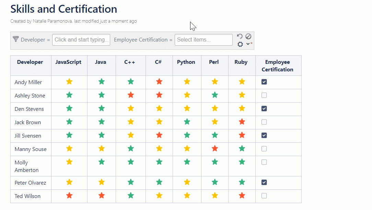
Task: Click the Skills and Certification page title
Action: (x=64, y=9)
